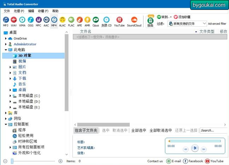Choose Opus format icon
229x165 pixels.
[x=96, y=22]
